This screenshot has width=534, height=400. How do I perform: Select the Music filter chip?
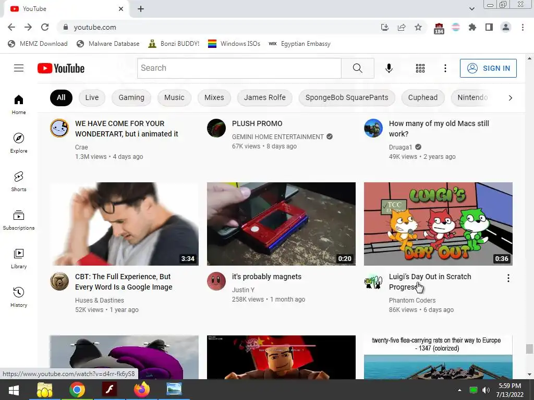tap(174, 97)
